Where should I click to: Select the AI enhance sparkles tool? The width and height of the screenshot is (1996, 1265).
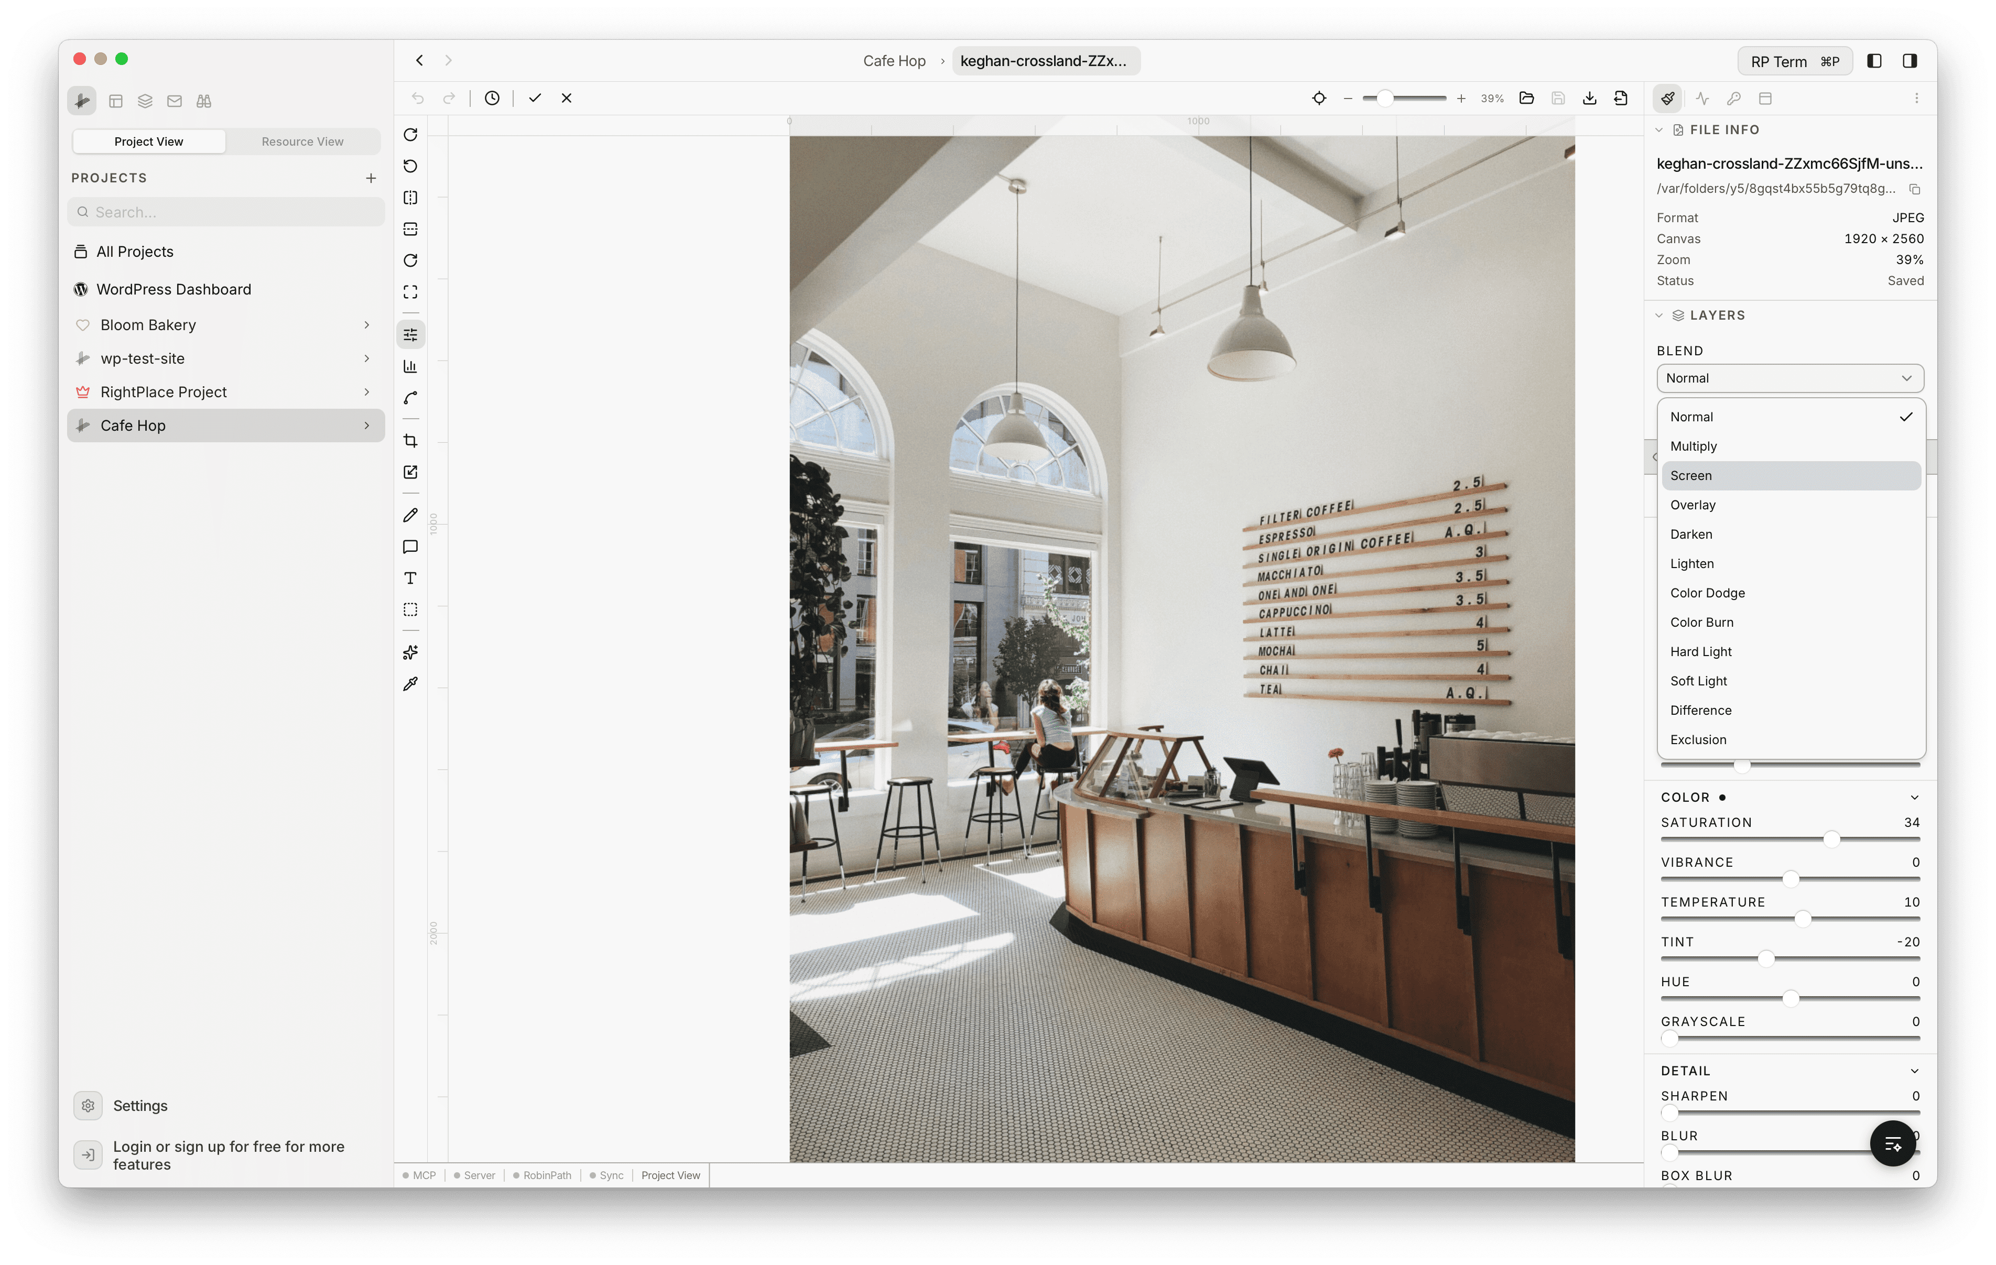tap(410, 652)
